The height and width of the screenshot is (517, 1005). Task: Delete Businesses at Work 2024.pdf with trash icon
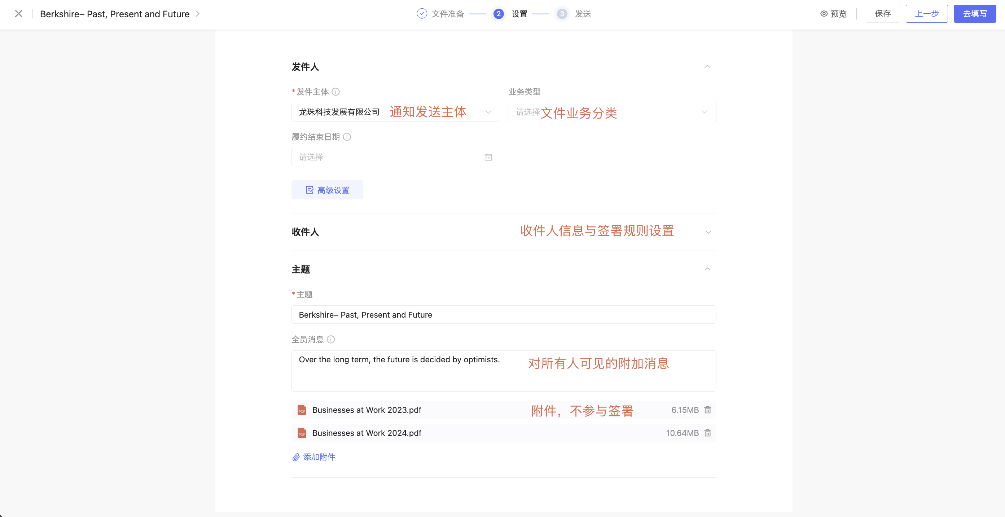pyautogui.click(x=707, y=433)
